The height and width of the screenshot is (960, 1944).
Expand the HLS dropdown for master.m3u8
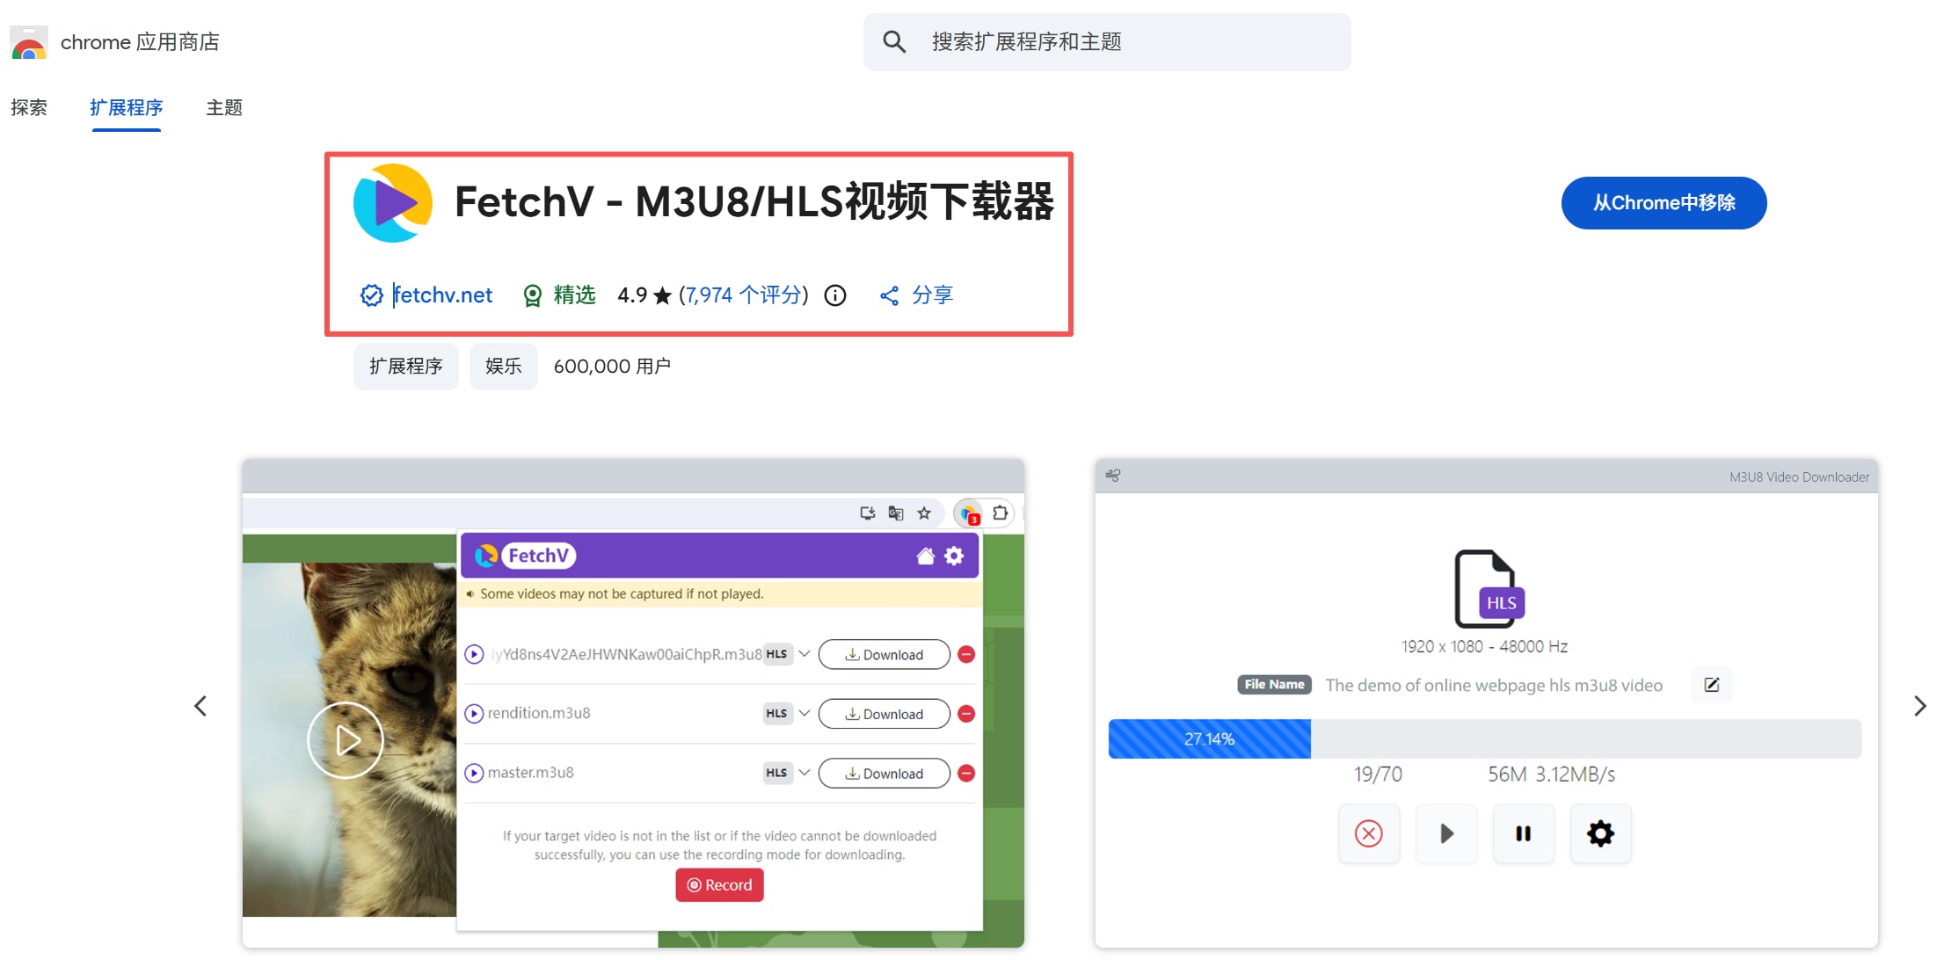(804, 773)
